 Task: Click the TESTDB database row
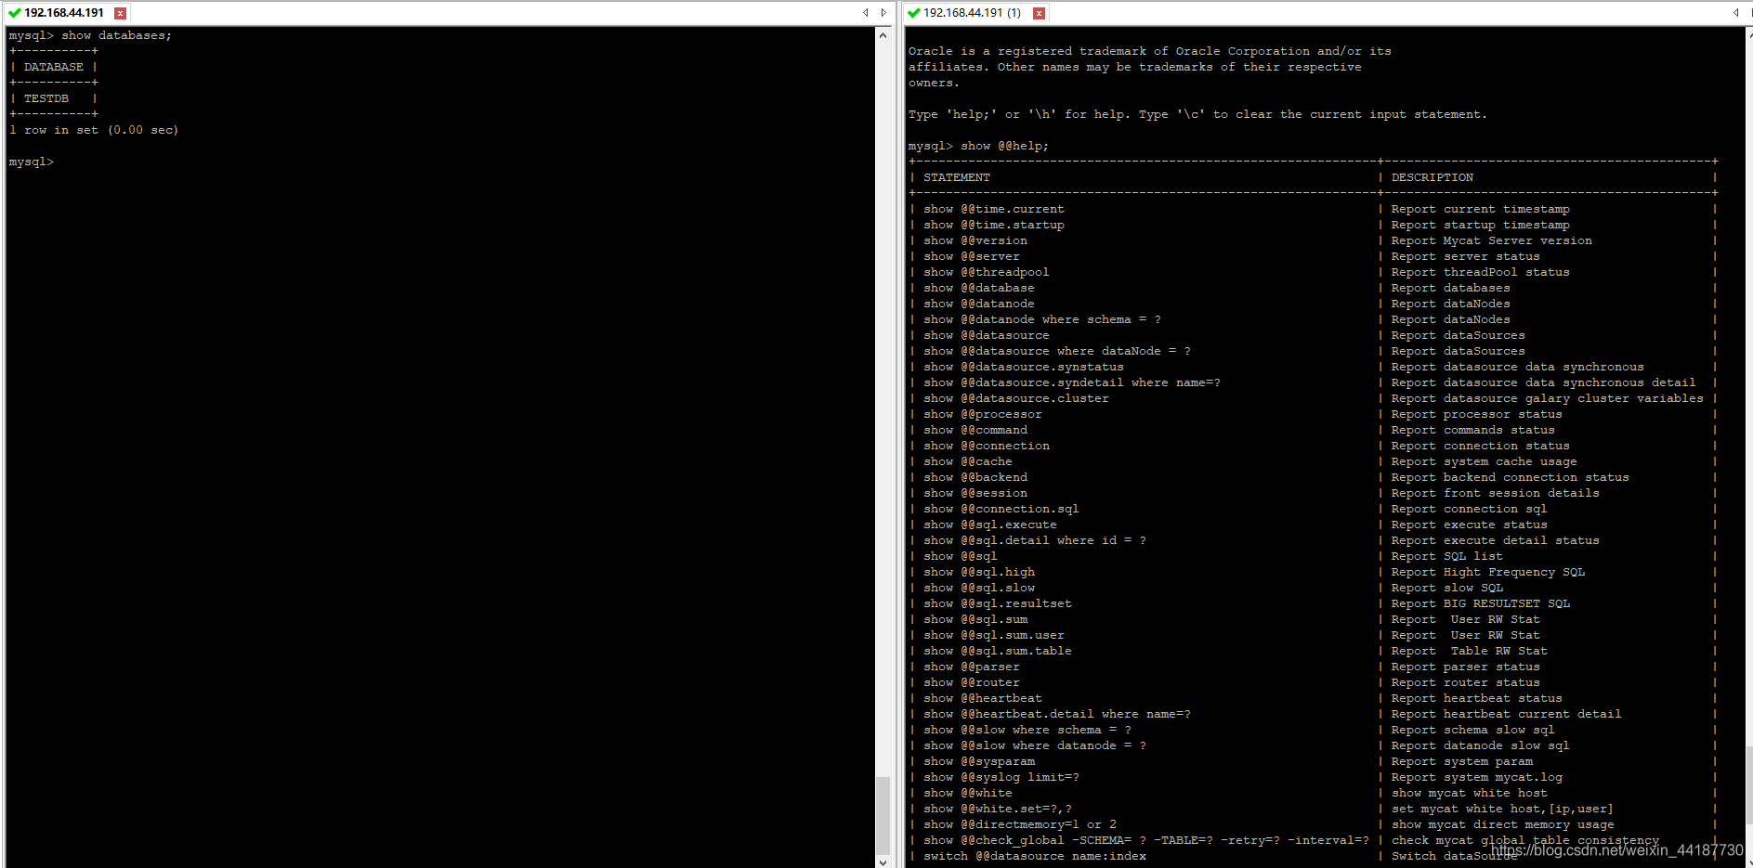pyautogui.click(x=46, y=98)
